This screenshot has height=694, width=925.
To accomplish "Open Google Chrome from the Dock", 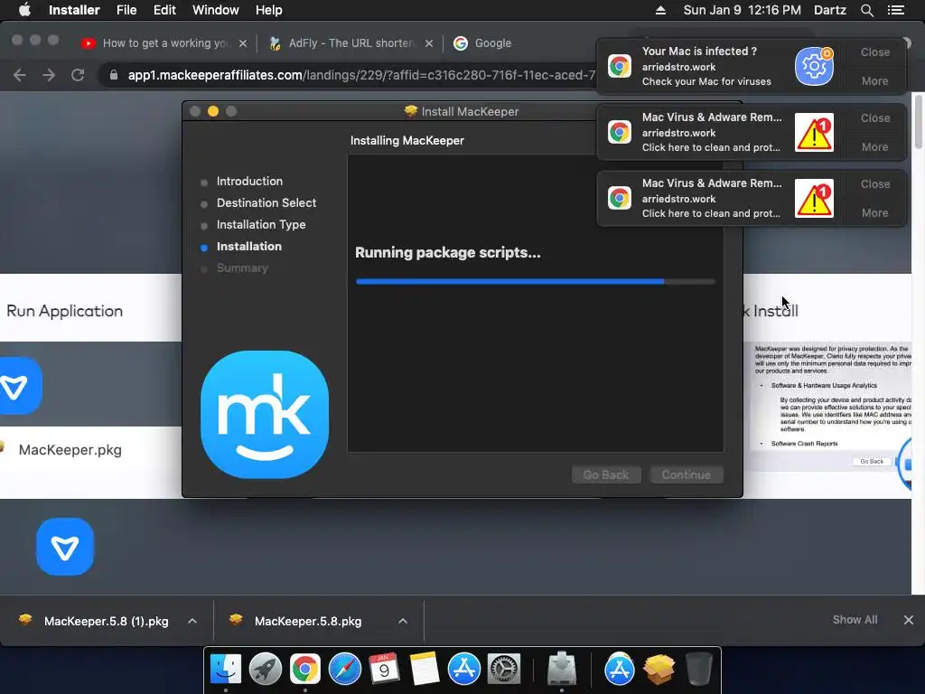I will [305, 670].
